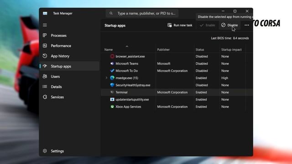Click the High startup impact value

pyautogui.click(x=224, y=78)
